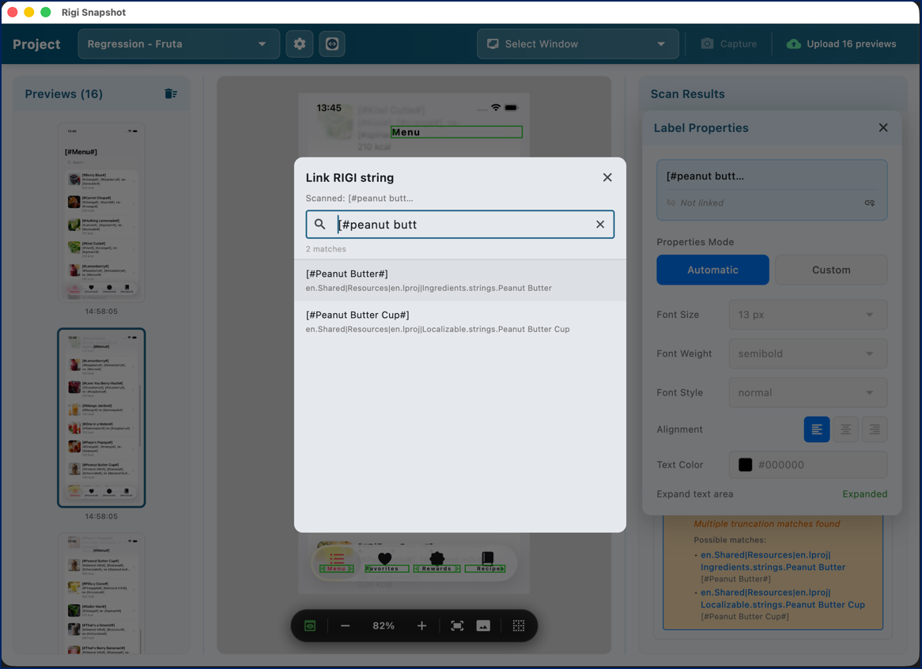This screenshot has height=669, width=922.
Task: Select the [#Peanut Butter Cup#] match
Action: point(460,322)
